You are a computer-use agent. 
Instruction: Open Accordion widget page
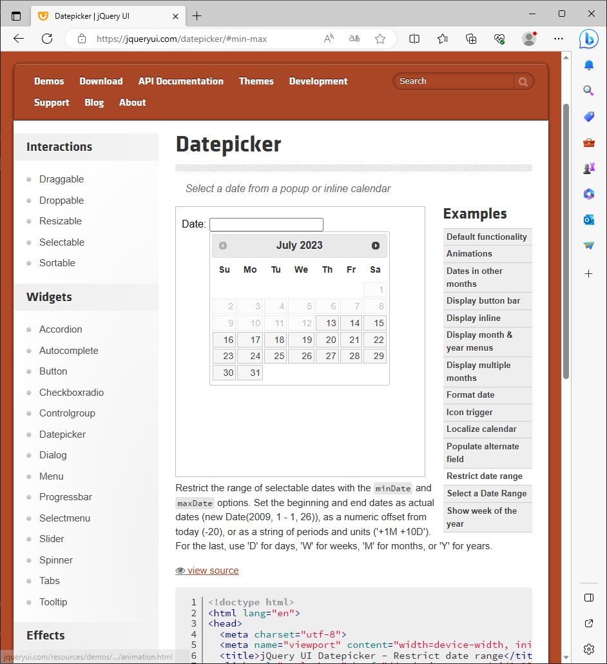coord(61,329)
